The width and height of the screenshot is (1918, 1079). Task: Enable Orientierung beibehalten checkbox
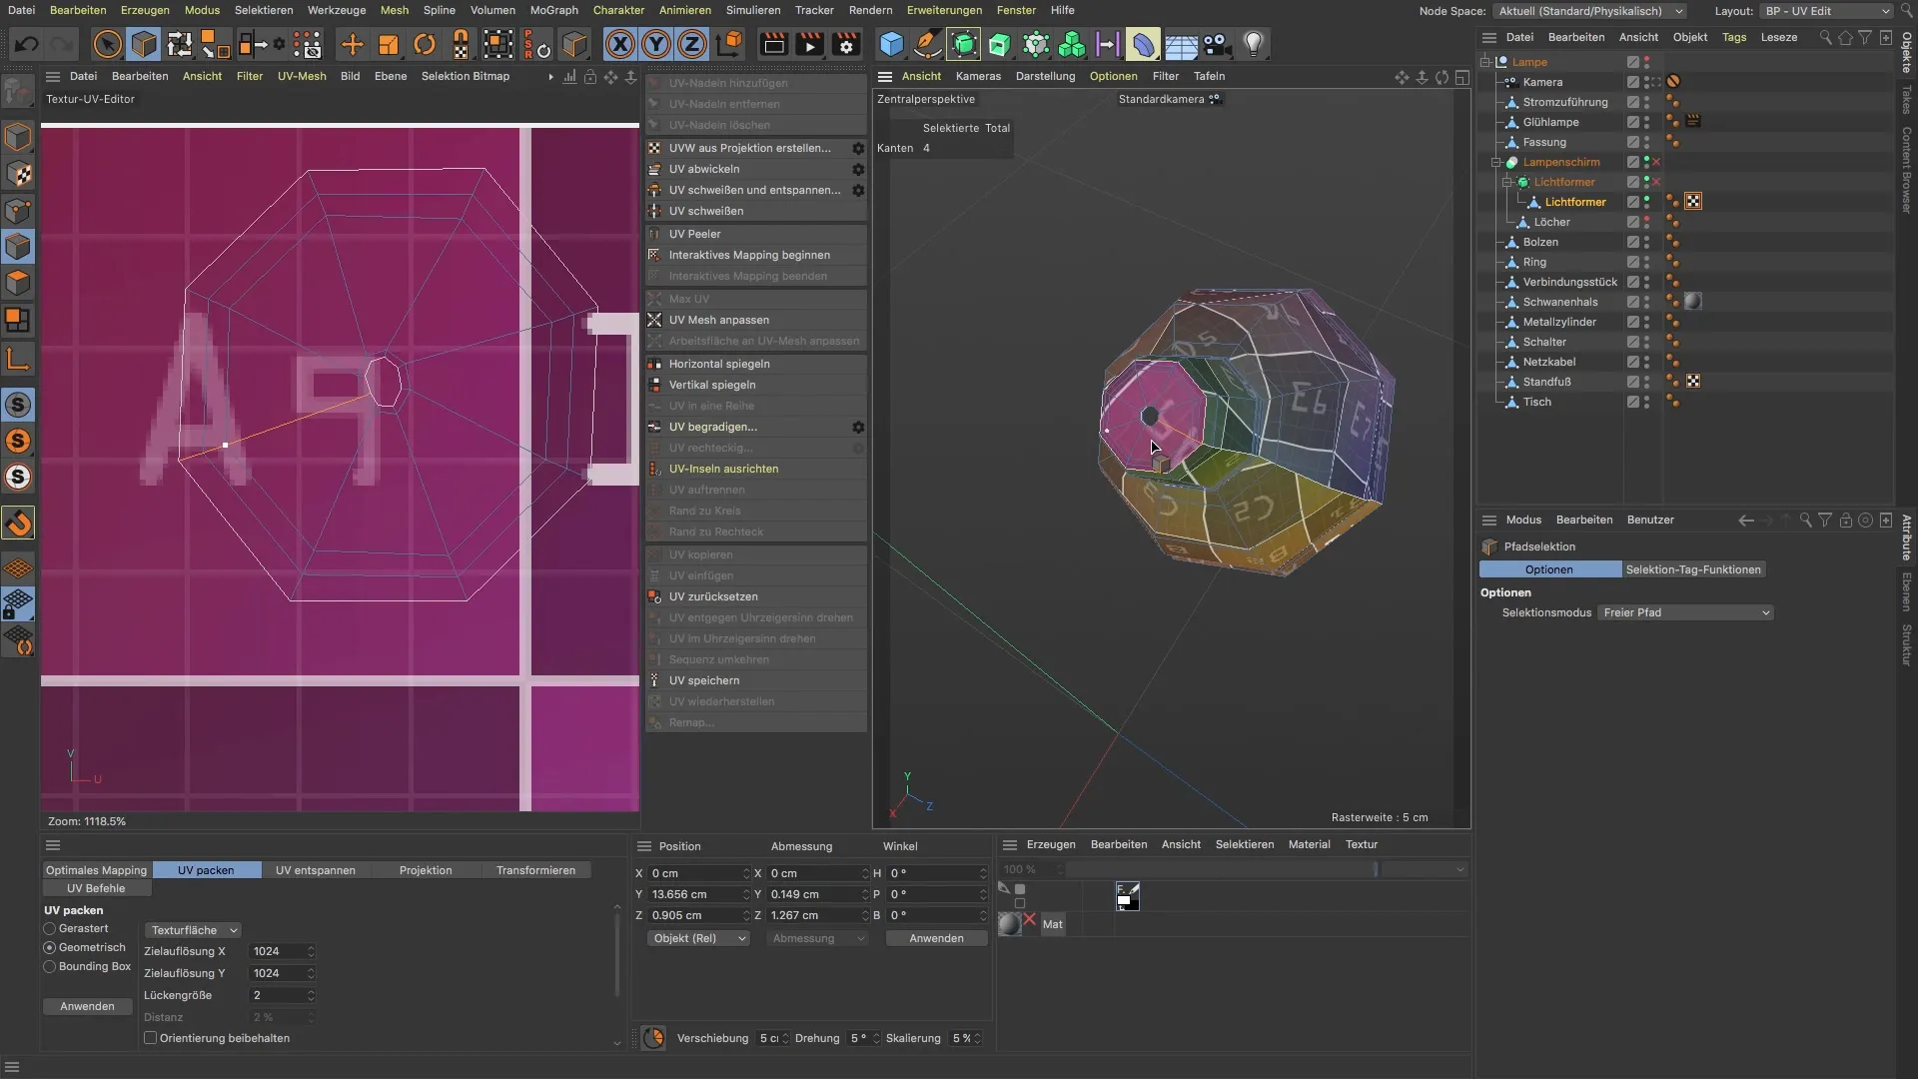(x=151, y=1038)
